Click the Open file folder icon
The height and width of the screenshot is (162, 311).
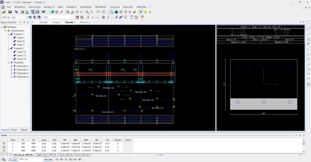(x=4, y=12)
